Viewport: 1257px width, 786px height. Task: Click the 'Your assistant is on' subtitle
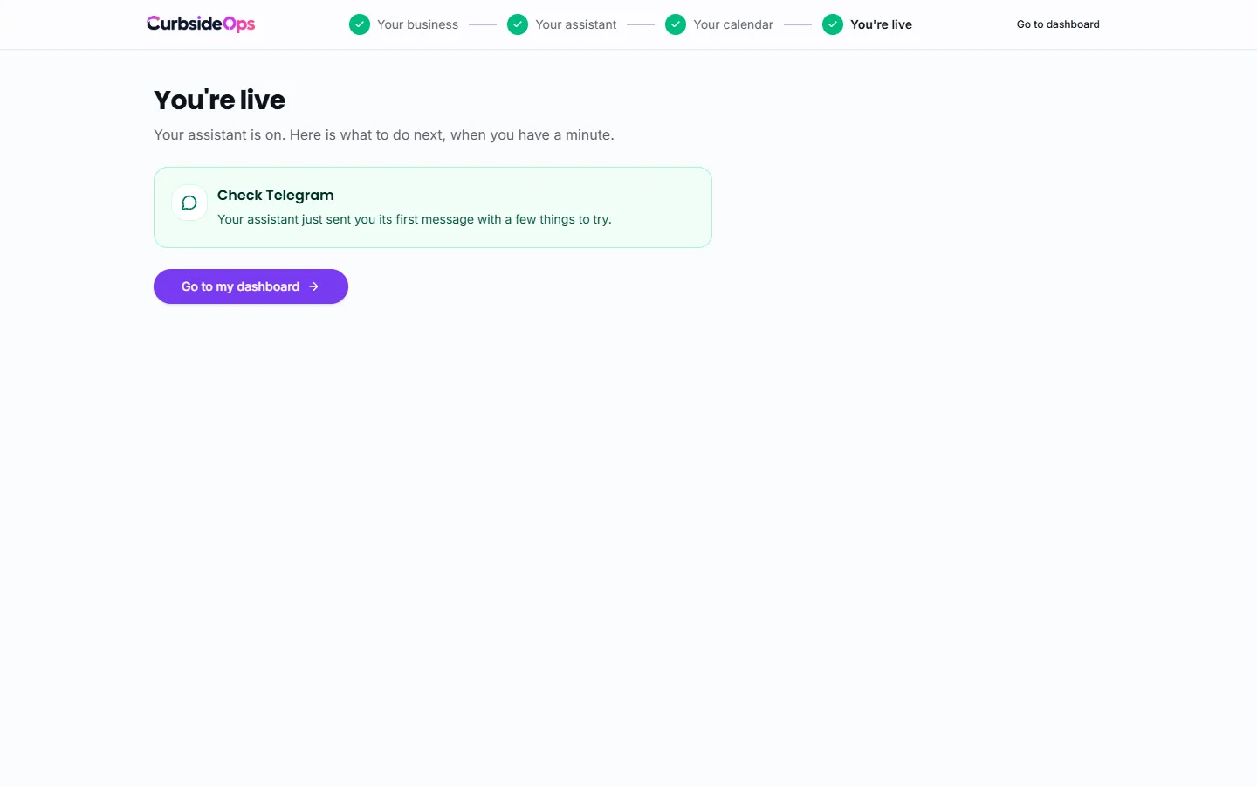pos(384,134)
